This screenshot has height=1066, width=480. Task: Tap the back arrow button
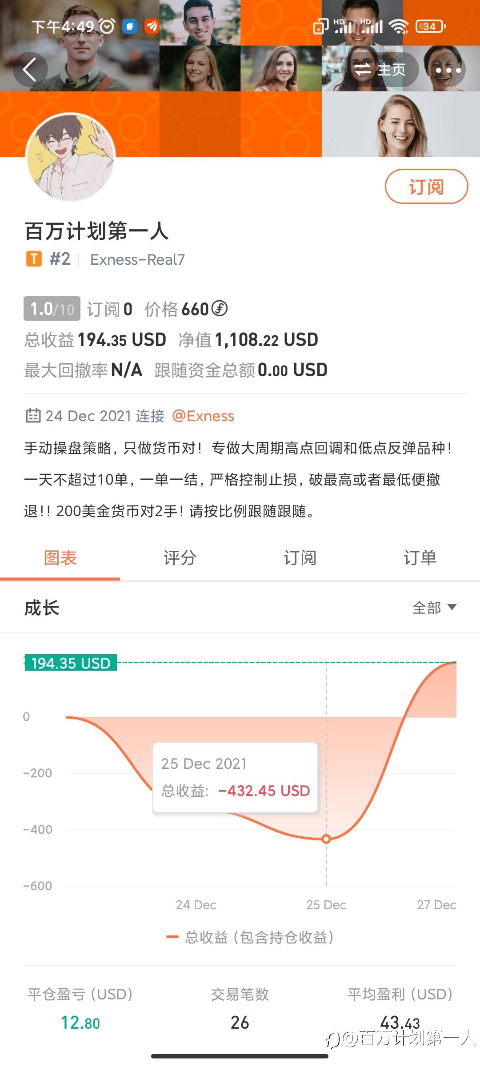[30, 70]
